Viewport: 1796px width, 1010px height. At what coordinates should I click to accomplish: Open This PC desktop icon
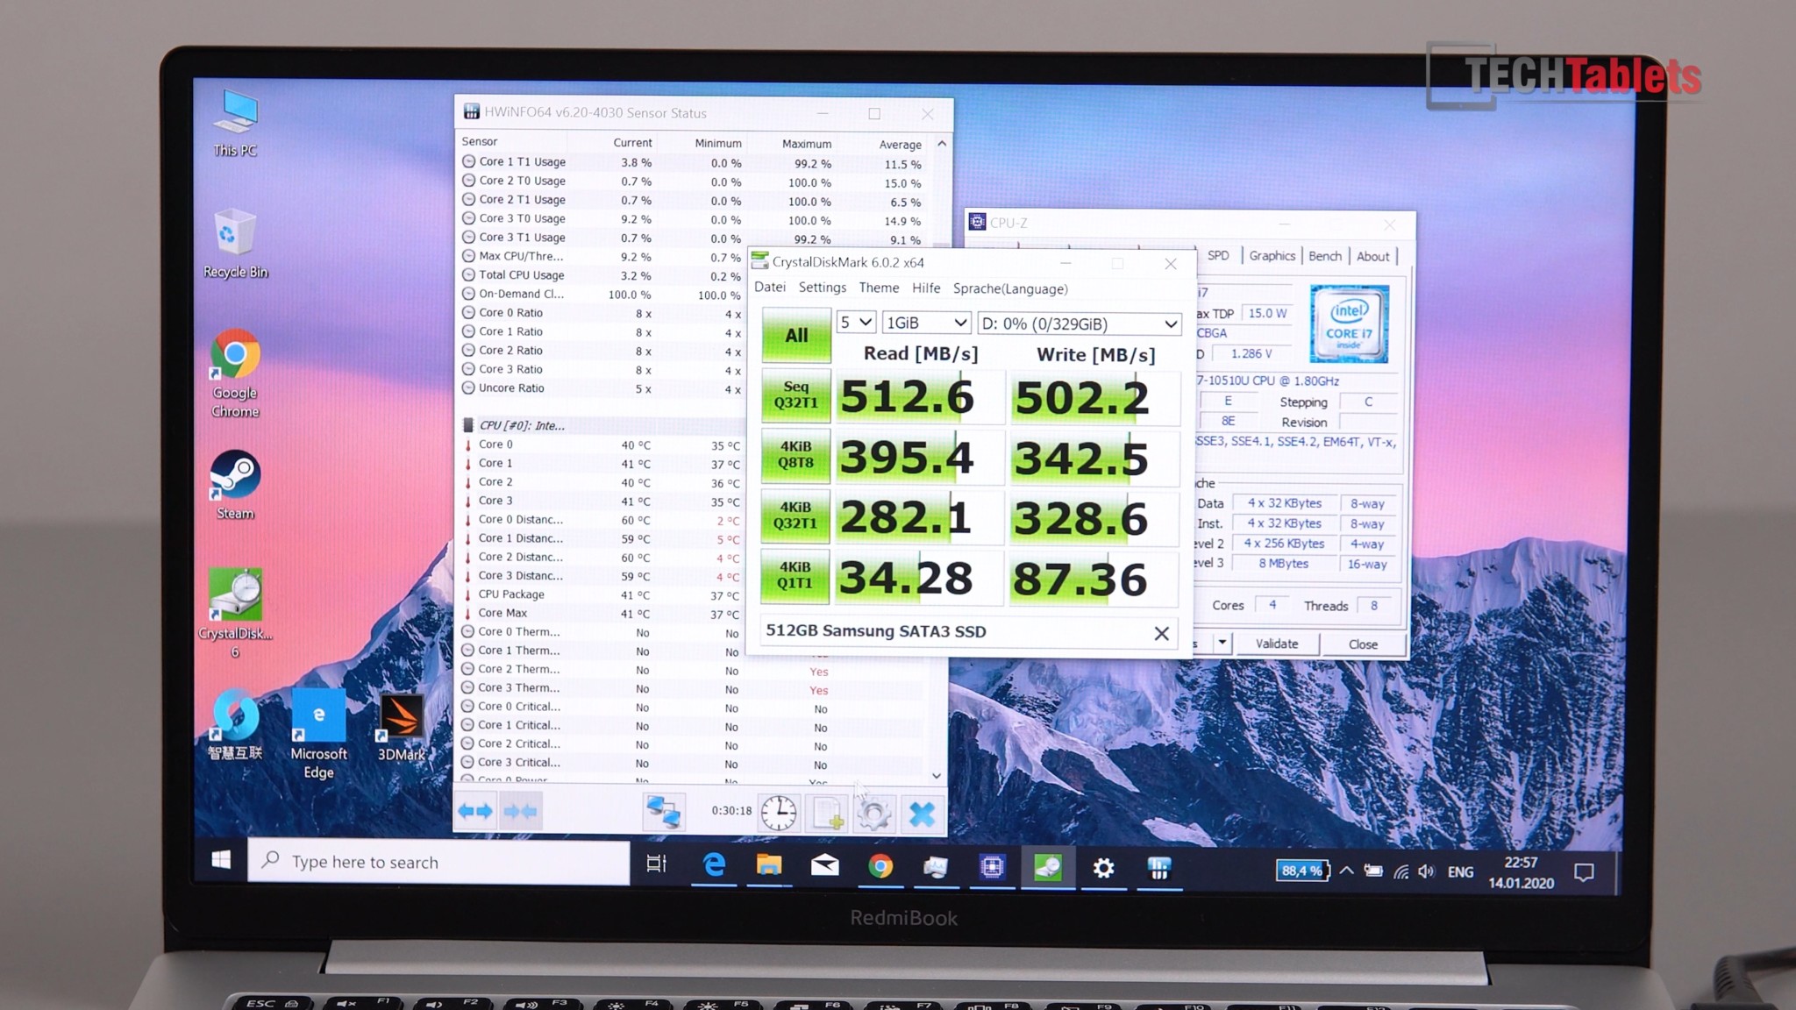[x=235, y=123]
